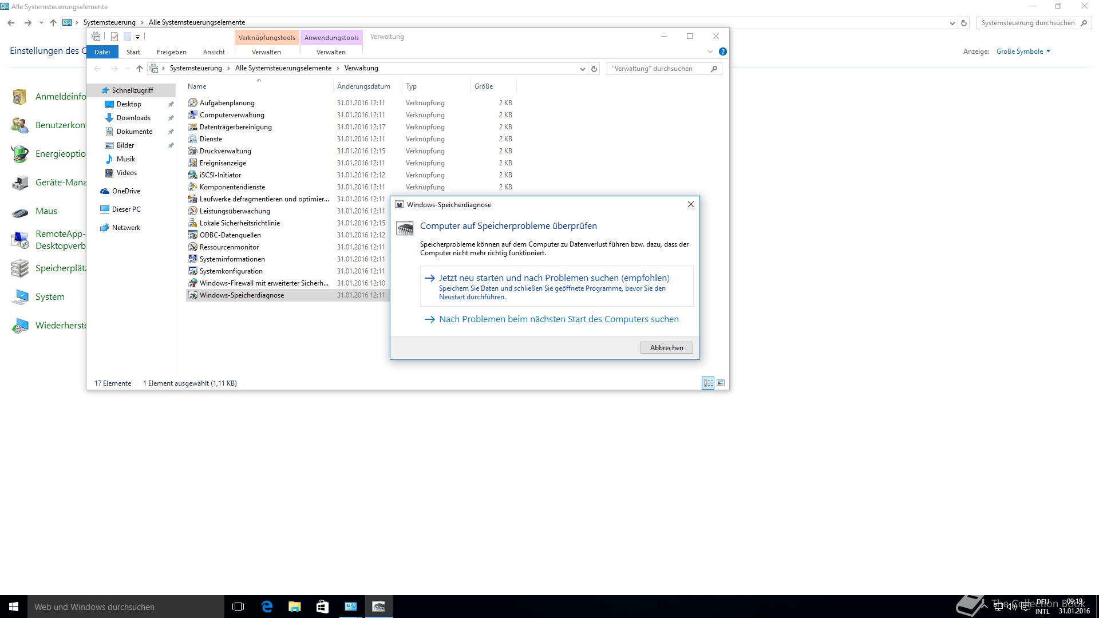Open recent locations dropdown in Verwaltung window
Screen dimensions: 1099x618
[x=127, y=69]
